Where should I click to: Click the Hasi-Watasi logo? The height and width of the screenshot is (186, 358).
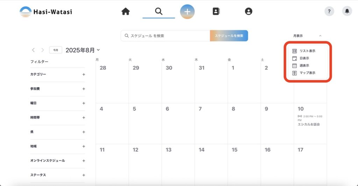[46, 12]
